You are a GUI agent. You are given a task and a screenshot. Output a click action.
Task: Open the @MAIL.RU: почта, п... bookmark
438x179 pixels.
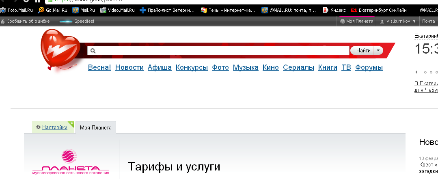point(289,10)
